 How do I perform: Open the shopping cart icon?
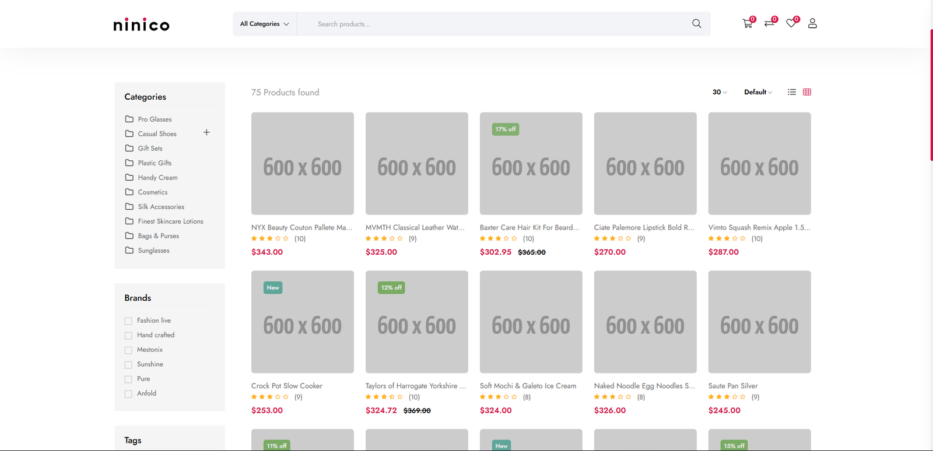pyautogui.click(x=747, y=24)
